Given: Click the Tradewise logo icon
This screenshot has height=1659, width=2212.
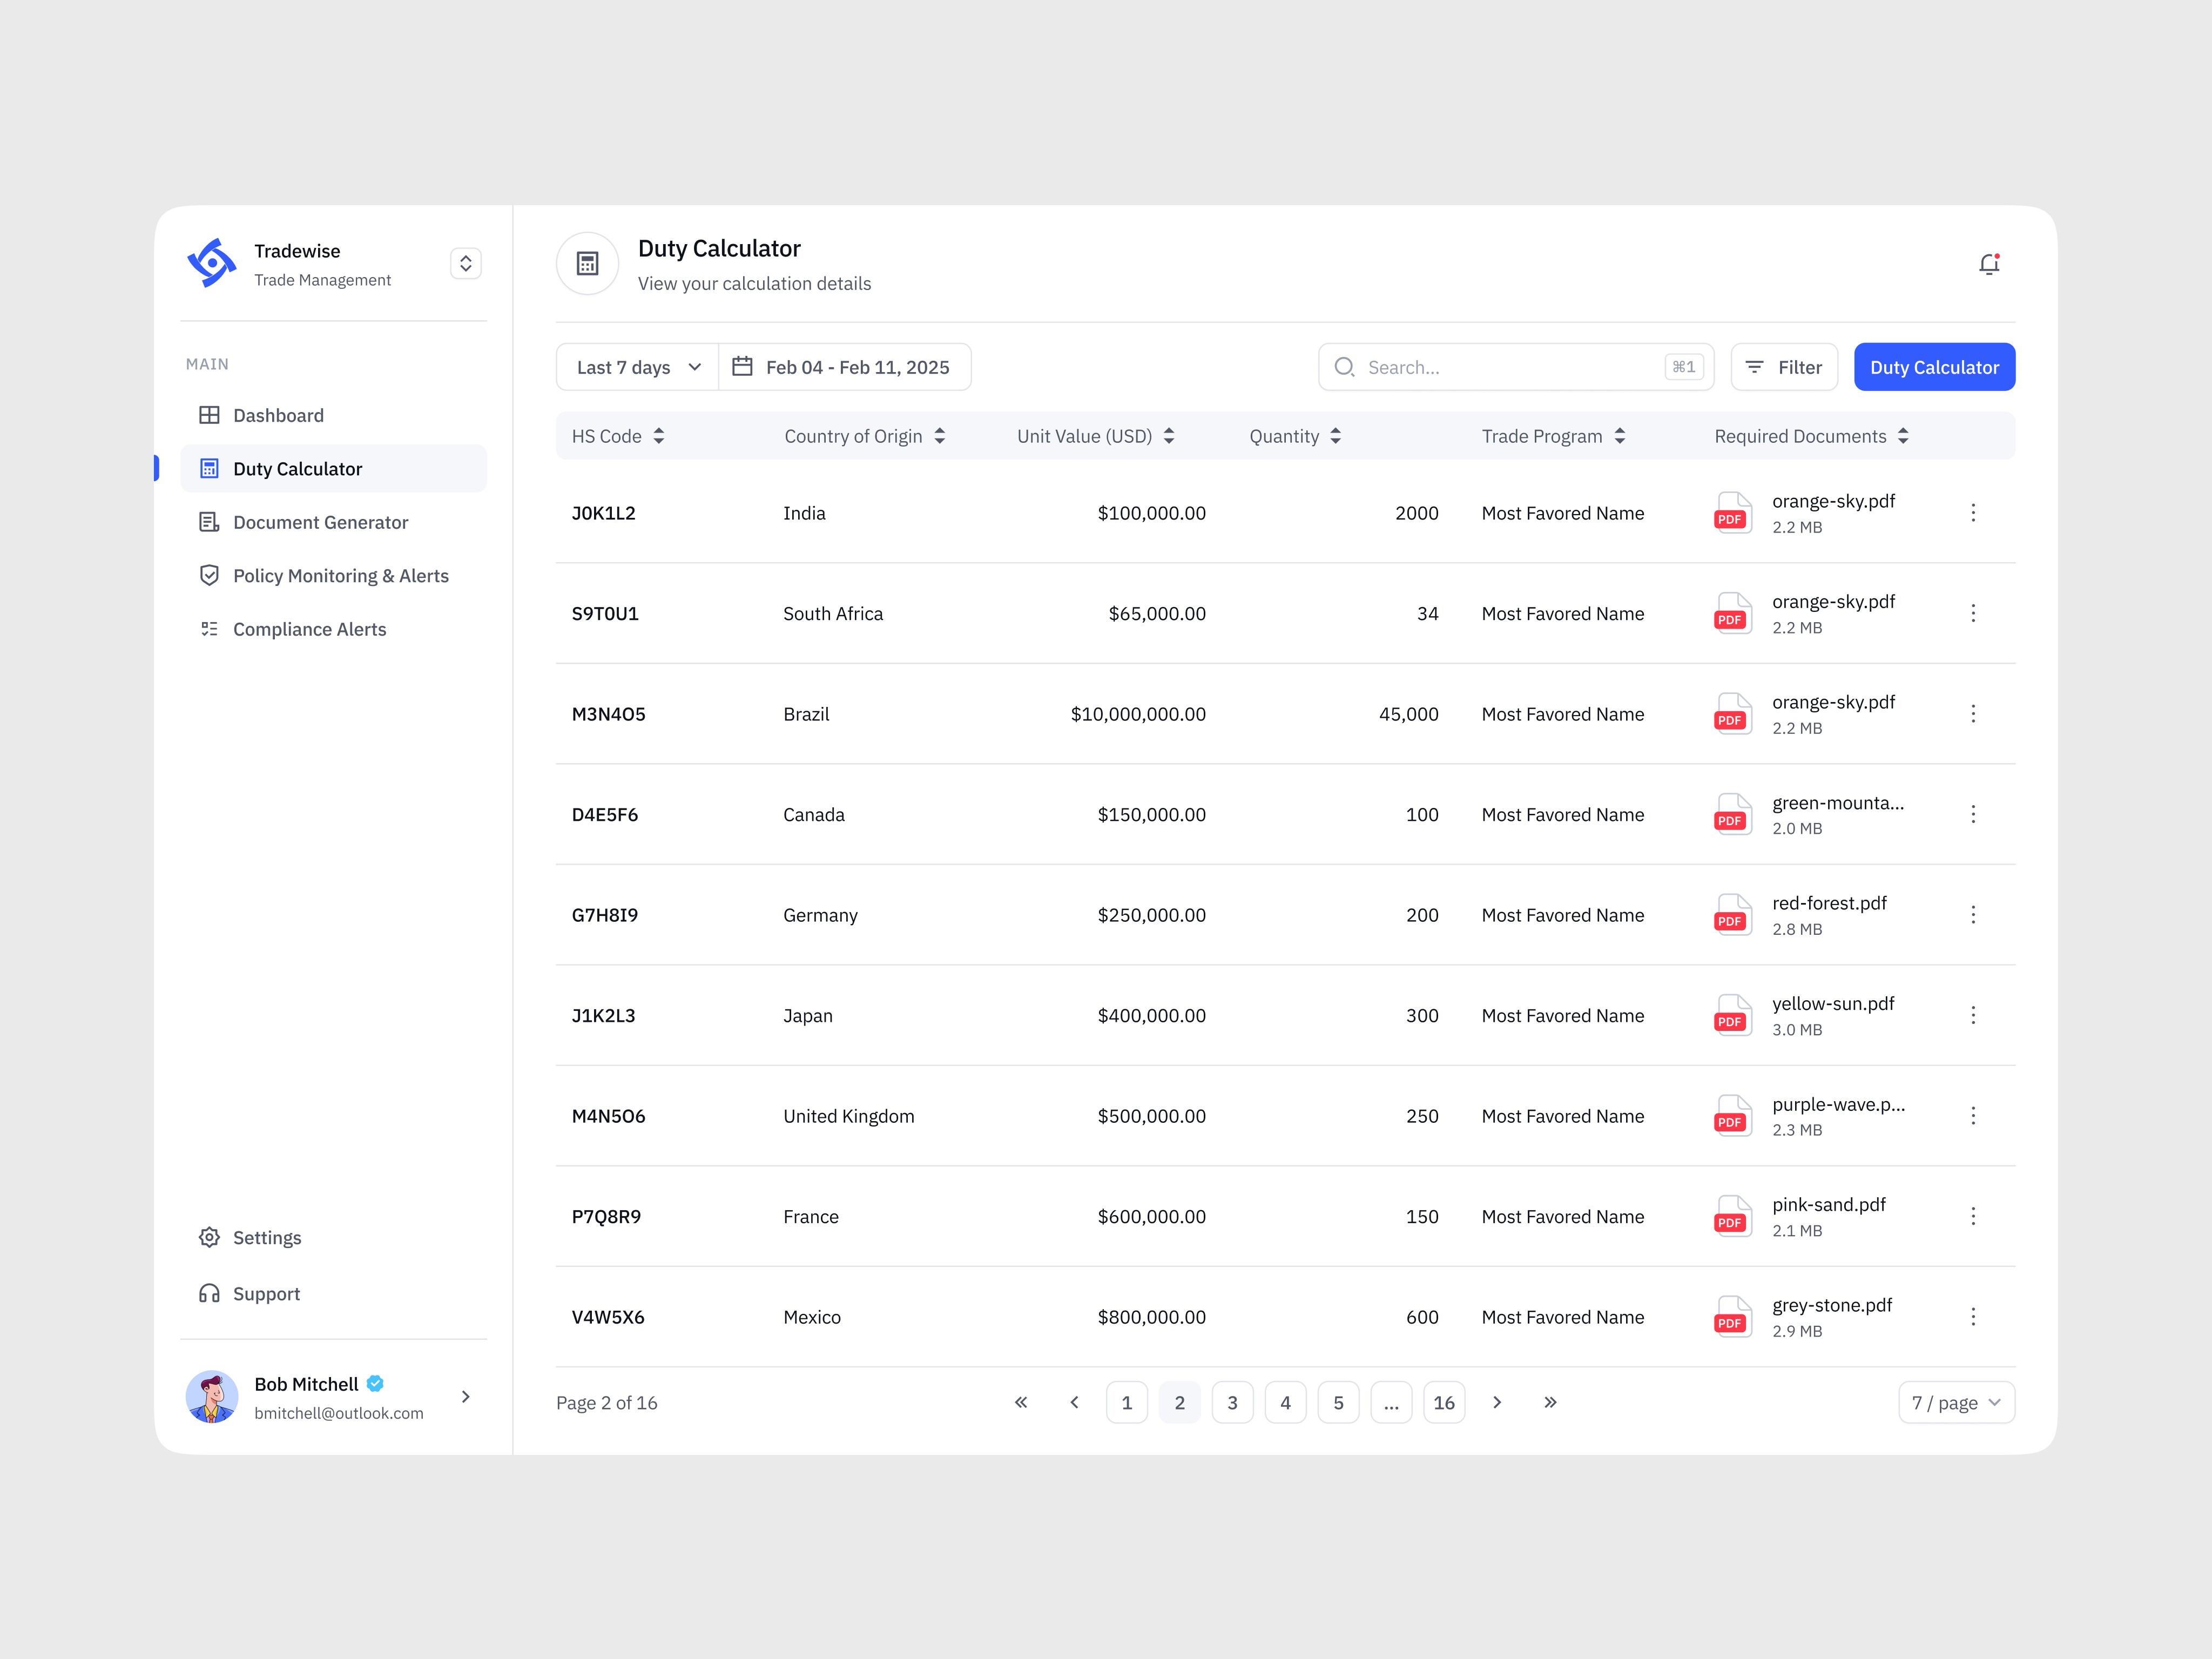Looking at the screenshot, I should point(212,263).
